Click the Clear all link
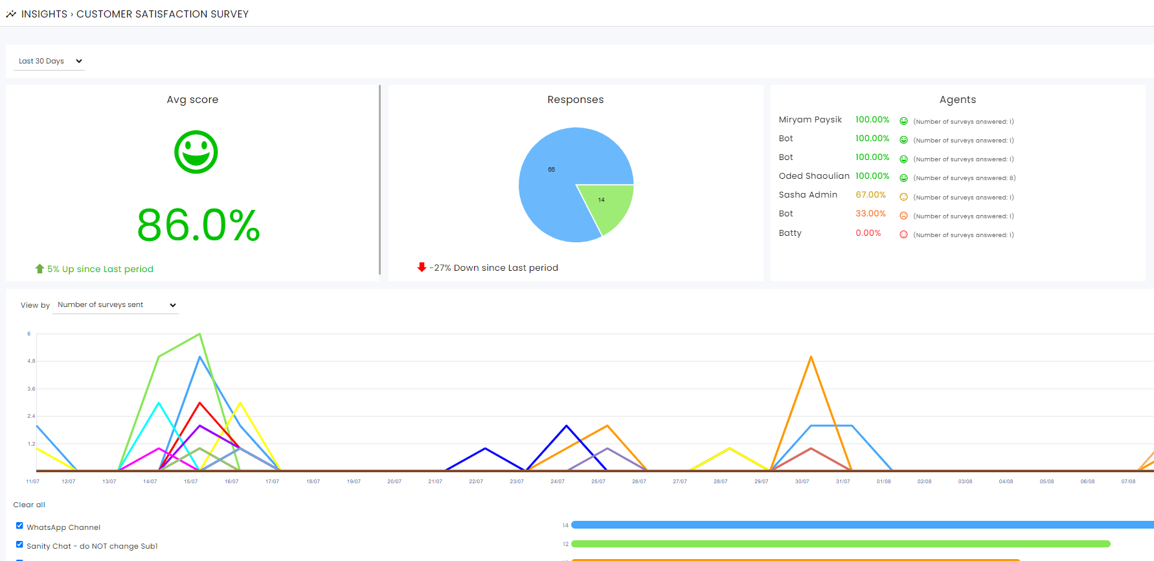The image size is (1154, 561). click(x=29, y=505)
